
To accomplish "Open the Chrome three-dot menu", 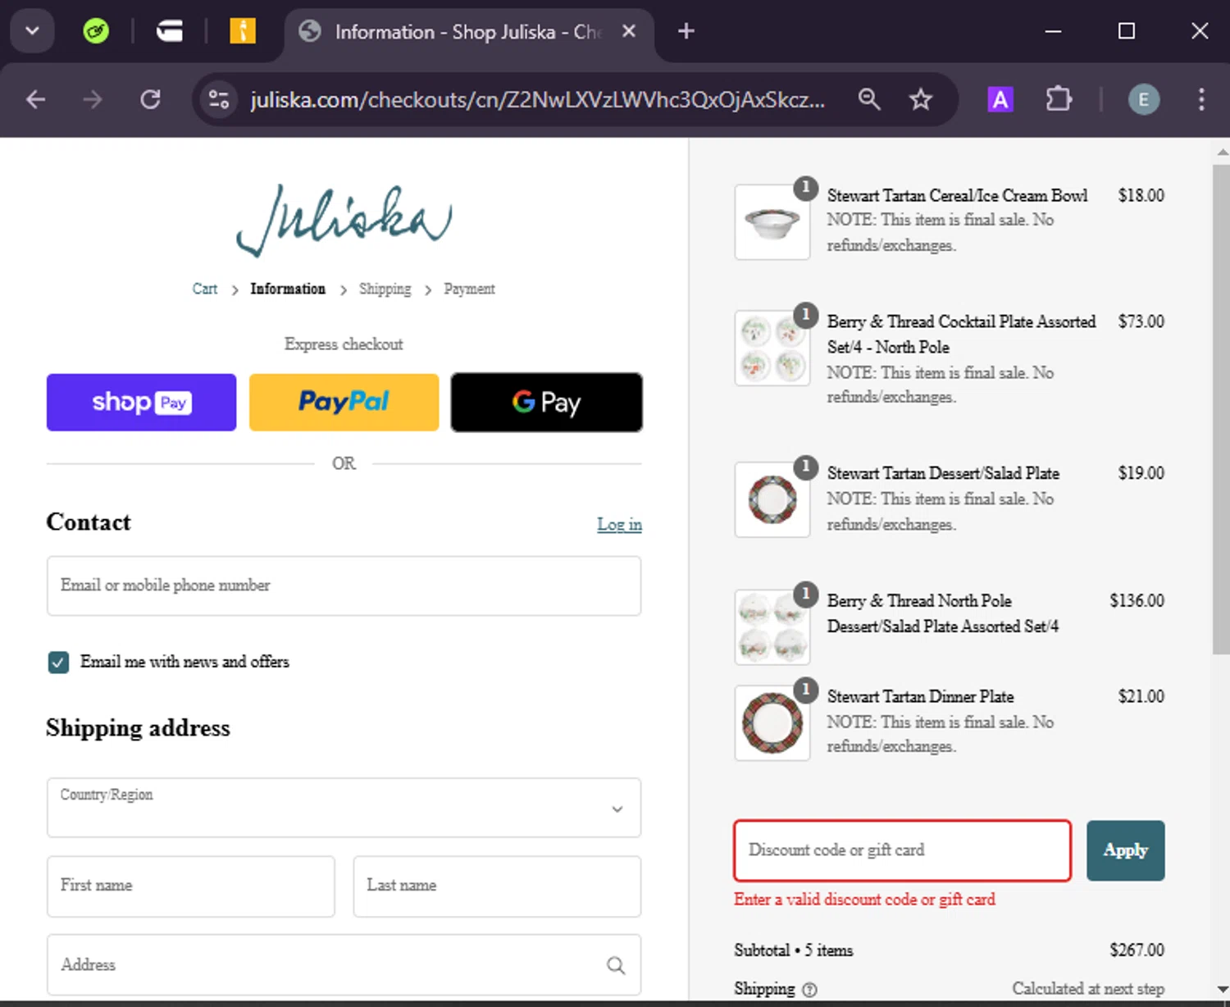I will tap(1201, 100).
